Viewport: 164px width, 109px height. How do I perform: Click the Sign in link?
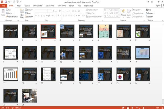[x=158, y=6]
